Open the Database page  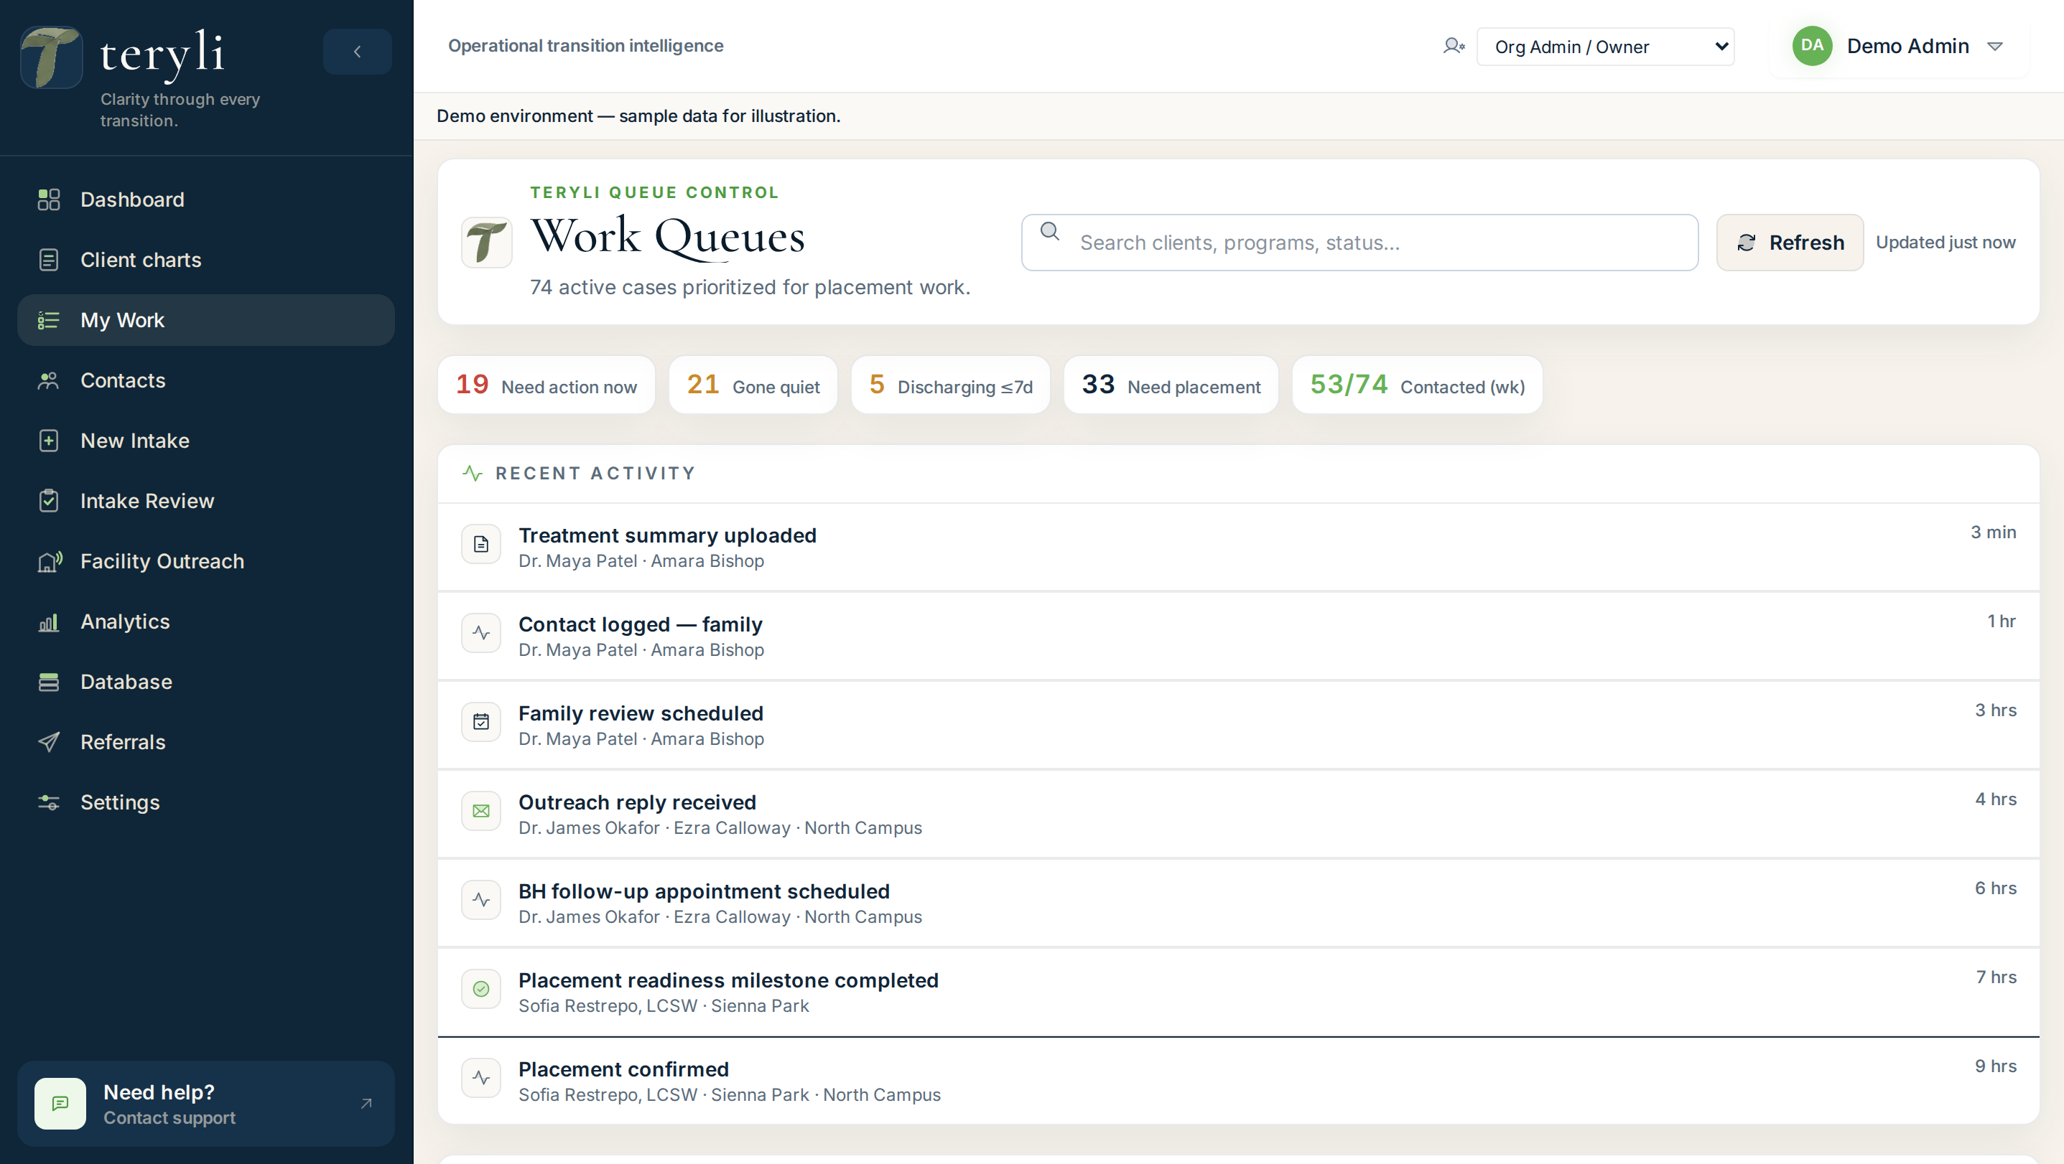pyautogui.click(x=206, y=682)
